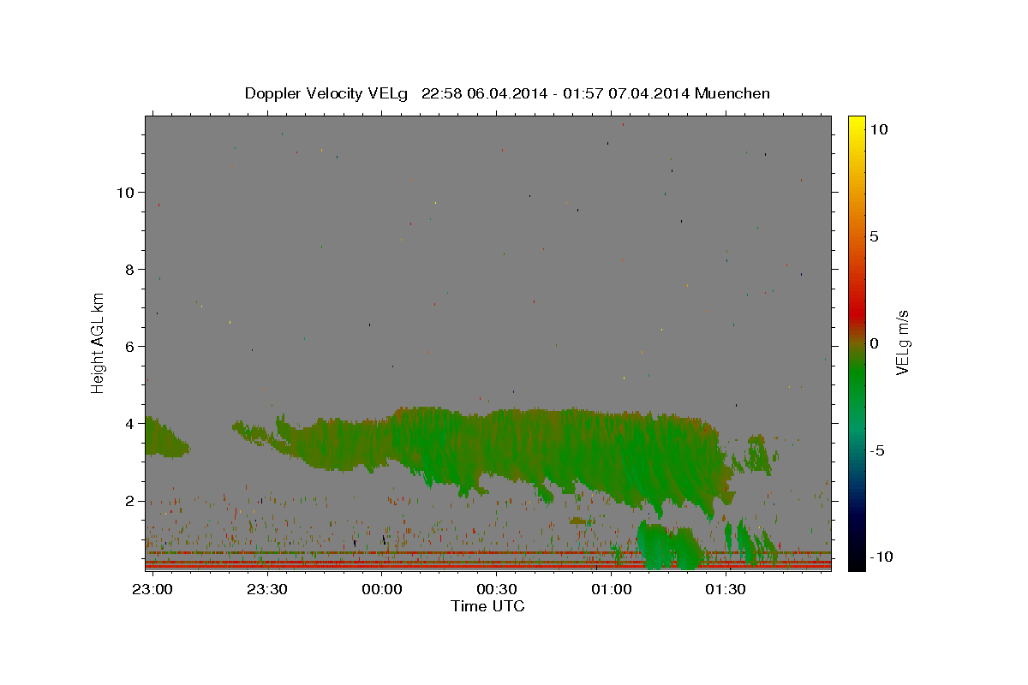The height and width of the screenshot is (685, 1028).
Task: Click the Time UTC axis title
Action: point(487,606)
